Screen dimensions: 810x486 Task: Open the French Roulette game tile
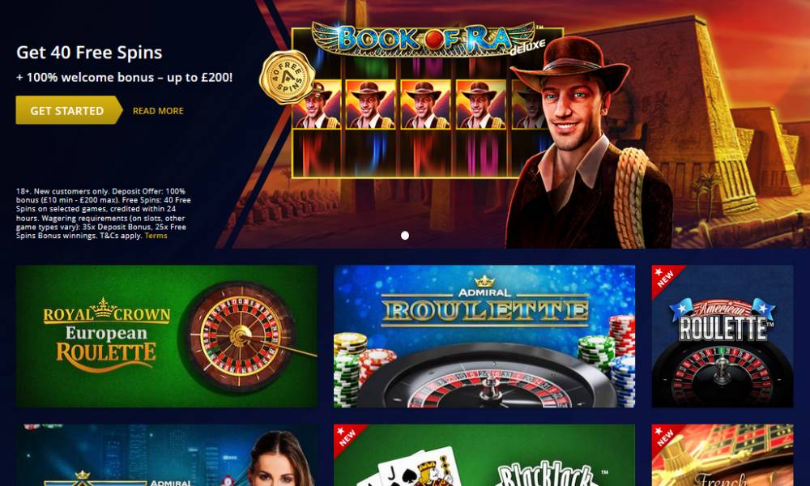pyautogui.click(x=723, y=455)
